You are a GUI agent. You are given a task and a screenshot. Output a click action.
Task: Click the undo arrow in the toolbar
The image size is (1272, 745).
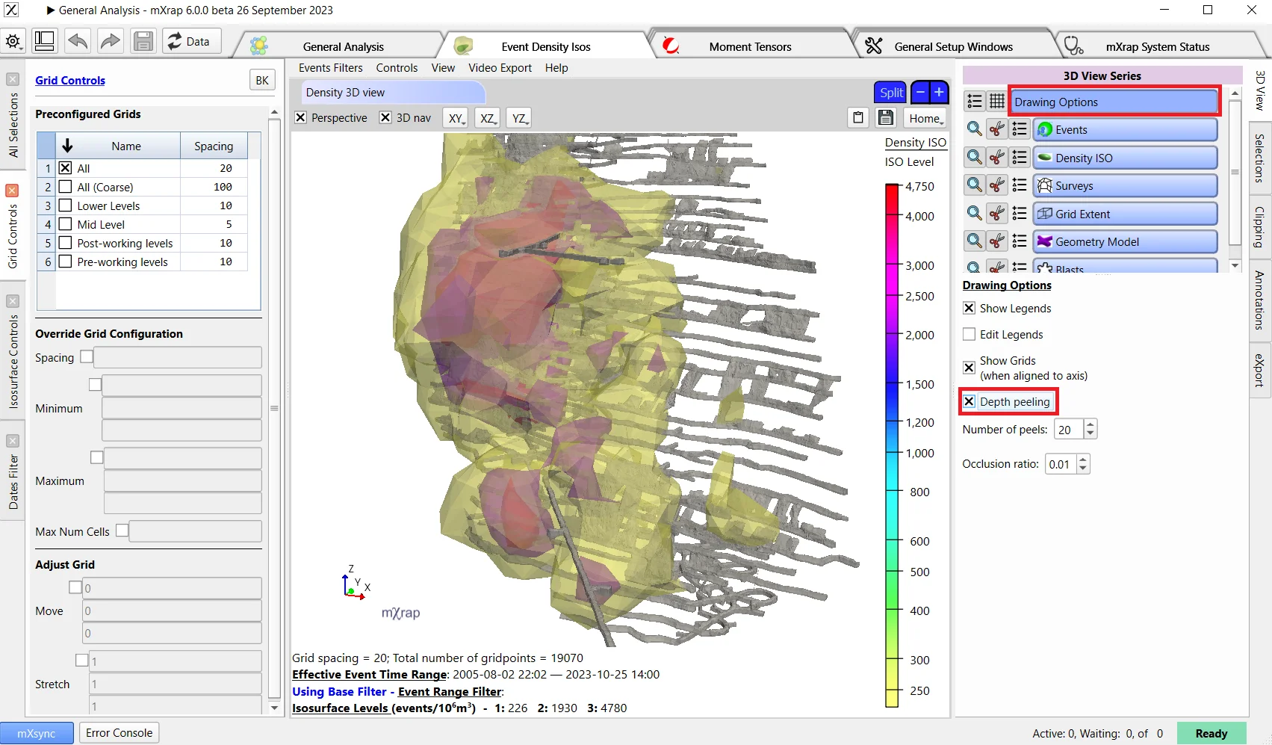click(78, 41)
